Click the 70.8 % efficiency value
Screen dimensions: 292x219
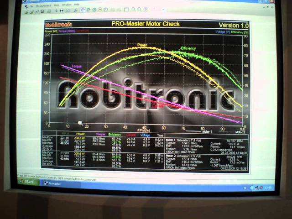(116, 157)
